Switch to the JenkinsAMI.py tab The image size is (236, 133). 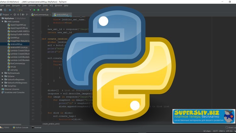[x=62, y=14]
